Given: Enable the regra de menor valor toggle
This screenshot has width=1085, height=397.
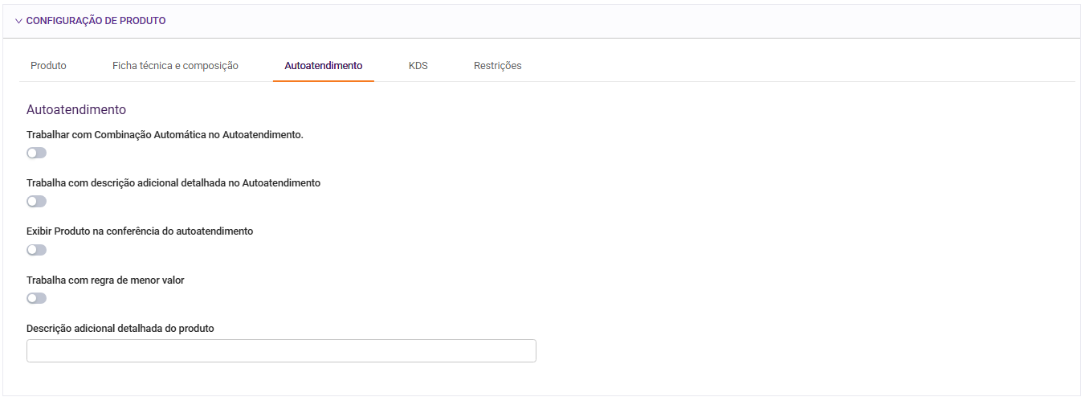Looking at the screenshot, I should (37, 298).
